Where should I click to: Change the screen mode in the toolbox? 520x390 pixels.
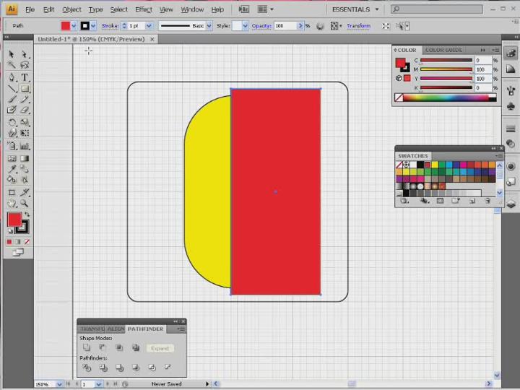tap(18, 253)
